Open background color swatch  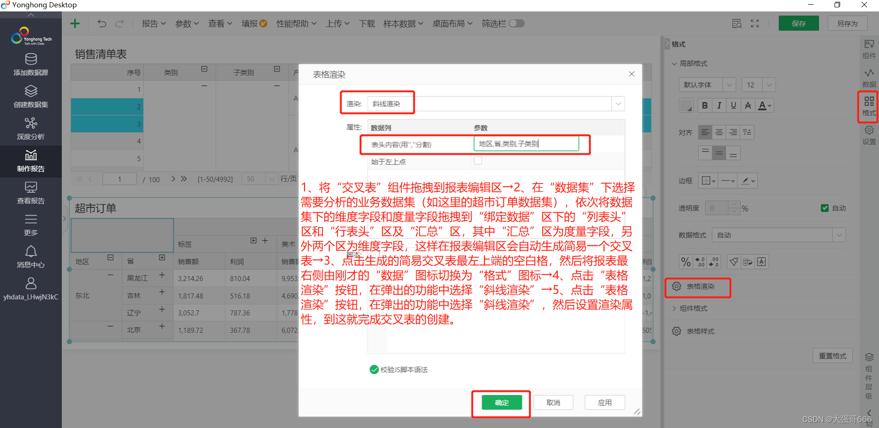pos(686,106)
